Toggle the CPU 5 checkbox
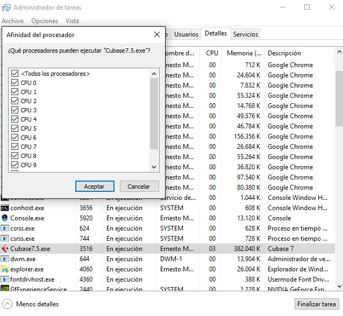Viewport: 343px width, 316px height. click(x=15, y=128)
